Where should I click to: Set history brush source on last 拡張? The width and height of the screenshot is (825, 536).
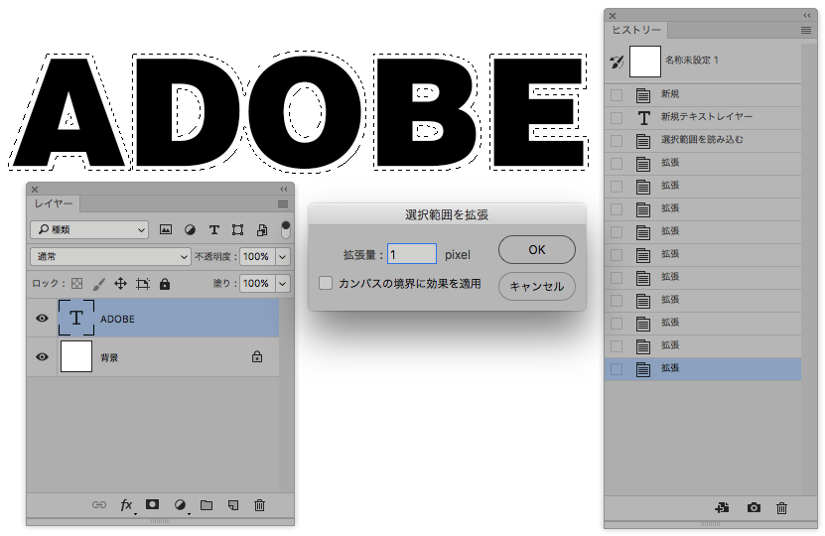pyautogui.click(x=617, y=369)
